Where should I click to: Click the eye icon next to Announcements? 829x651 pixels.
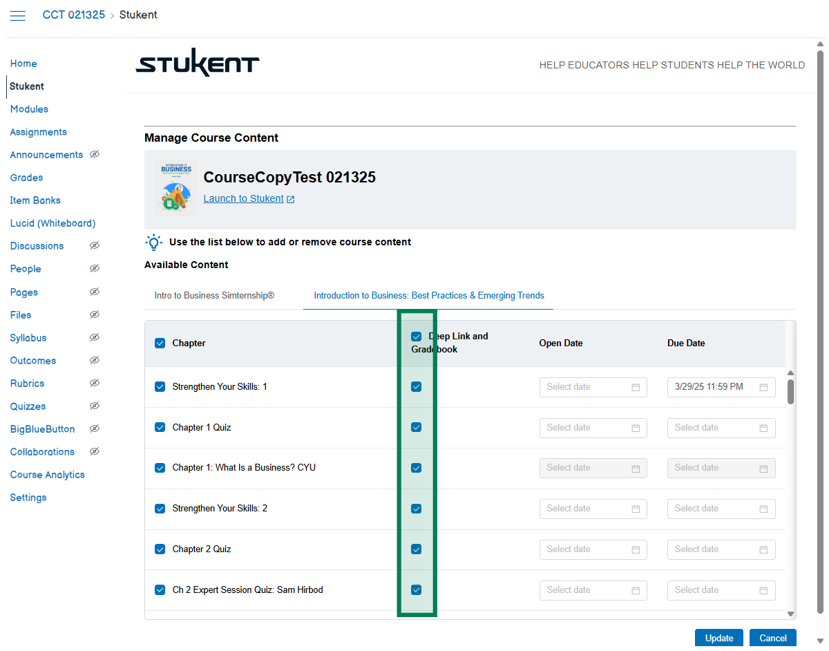95,155
